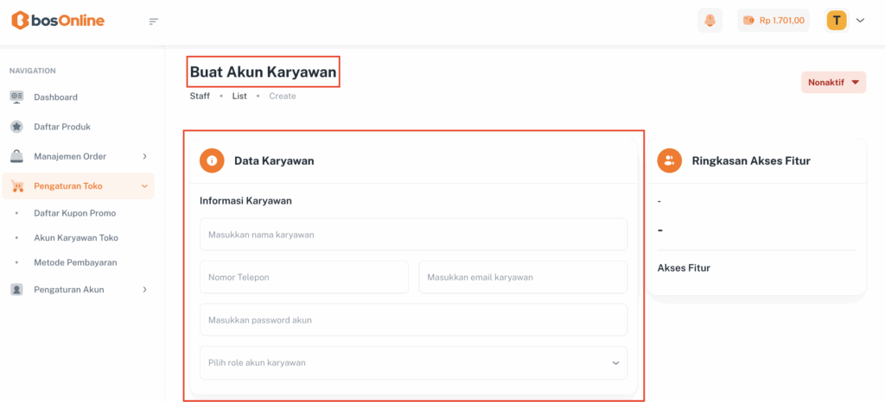Screen dimensions: 885x402
Task: Click the wallet balance Rp 1.701,00
Action: pyautogui.click(x=773, y=21)
